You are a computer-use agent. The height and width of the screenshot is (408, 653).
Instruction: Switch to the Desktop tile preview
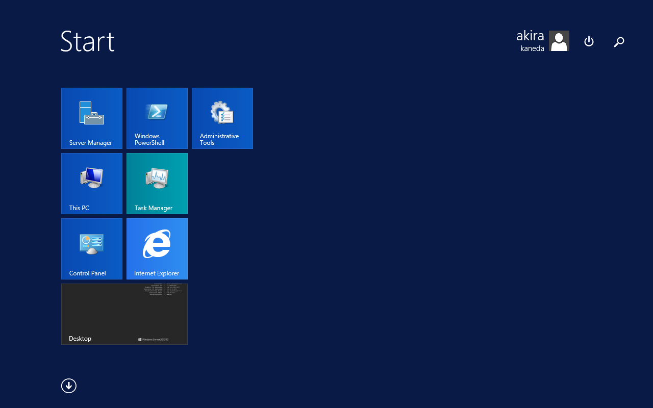[124, 314]
